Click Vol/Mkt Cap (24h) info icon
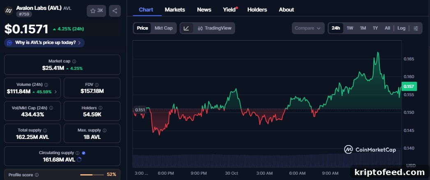Image resolution: width=430 pixels, height=180 pixels. (51, 108)
